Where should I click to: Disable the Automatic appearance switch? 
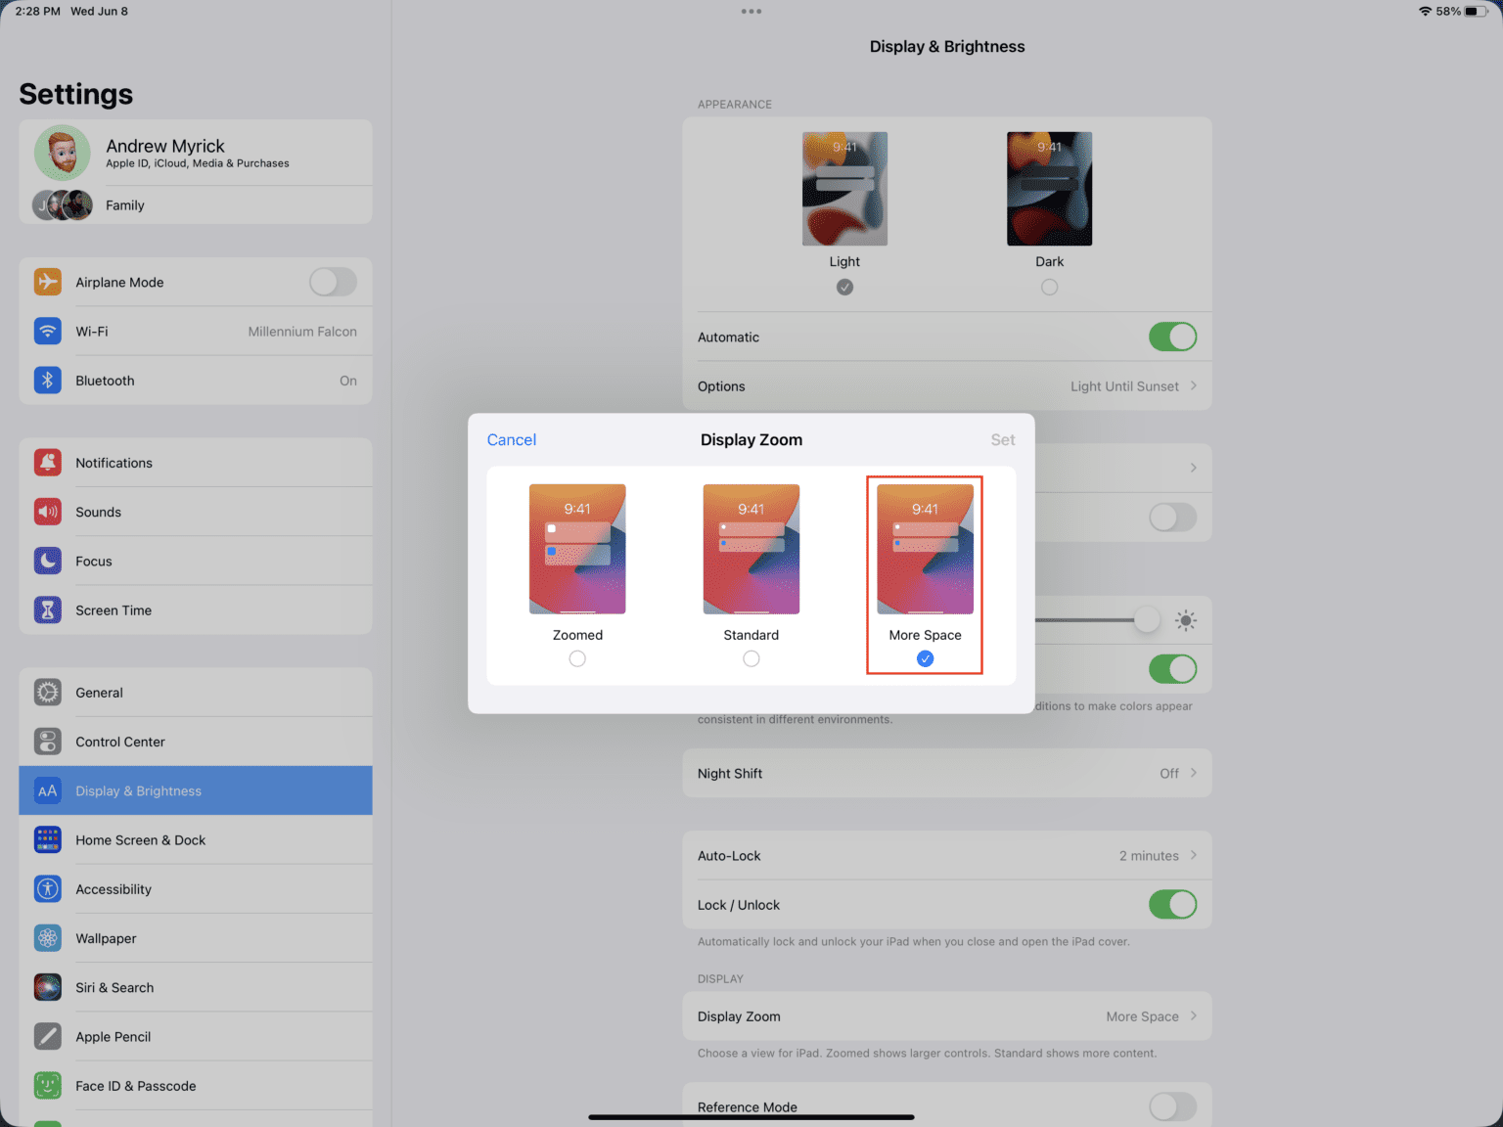point(1172,337)
